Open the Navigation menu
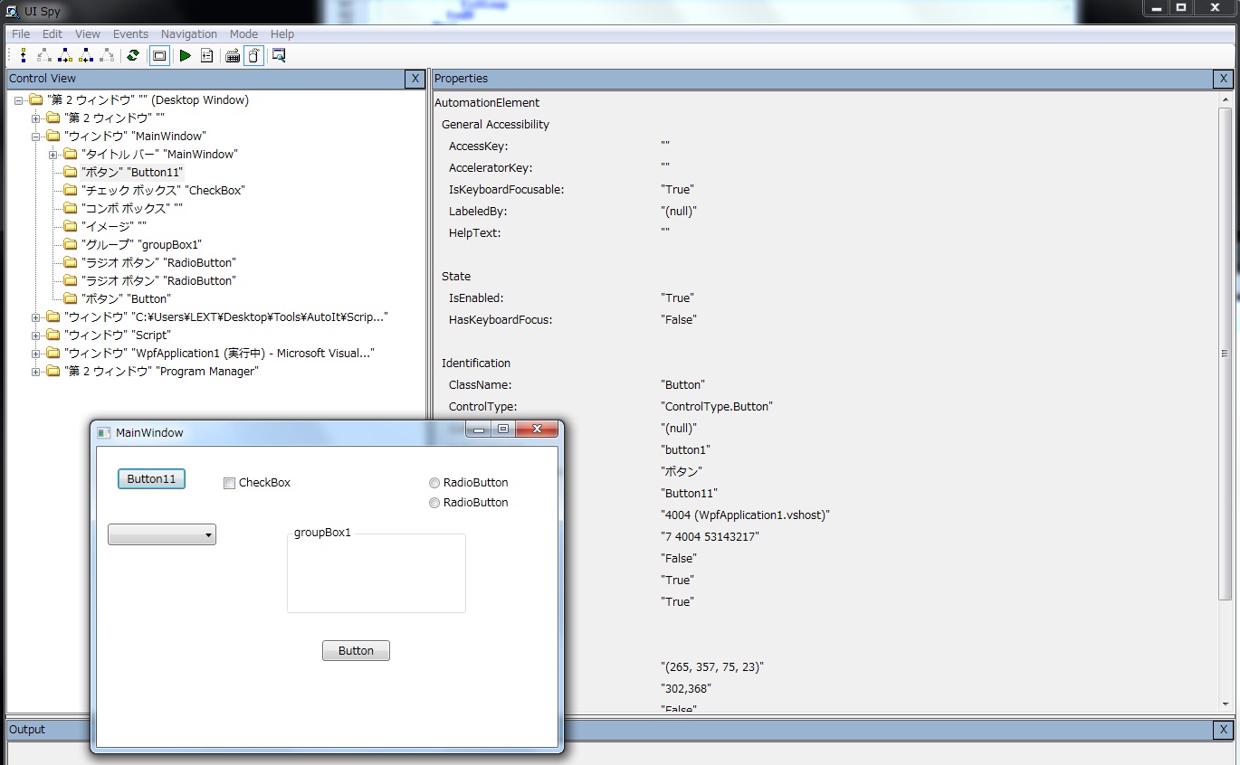The width and height of the screenshot is (1240, 765). click(188, 34)
